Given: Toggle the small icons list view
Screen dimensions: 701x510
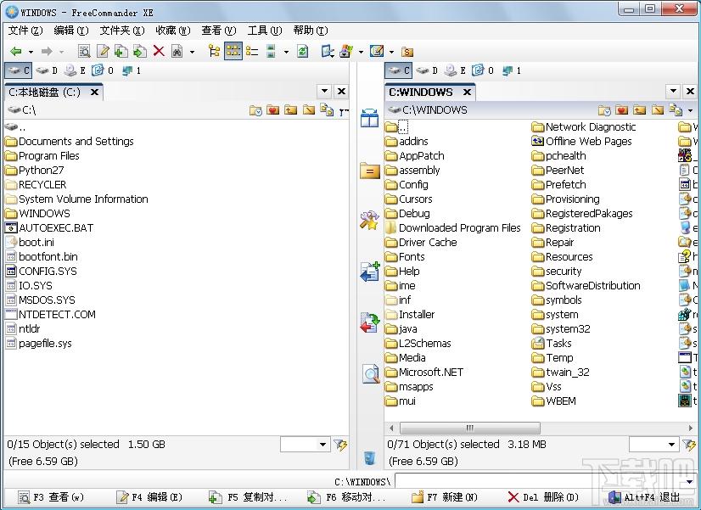Looking at the screenshot, I should pyautogui.click(x=233, y=52).
